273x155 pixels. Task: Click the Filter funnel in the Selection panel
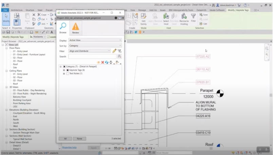click(x=193, y=18)
